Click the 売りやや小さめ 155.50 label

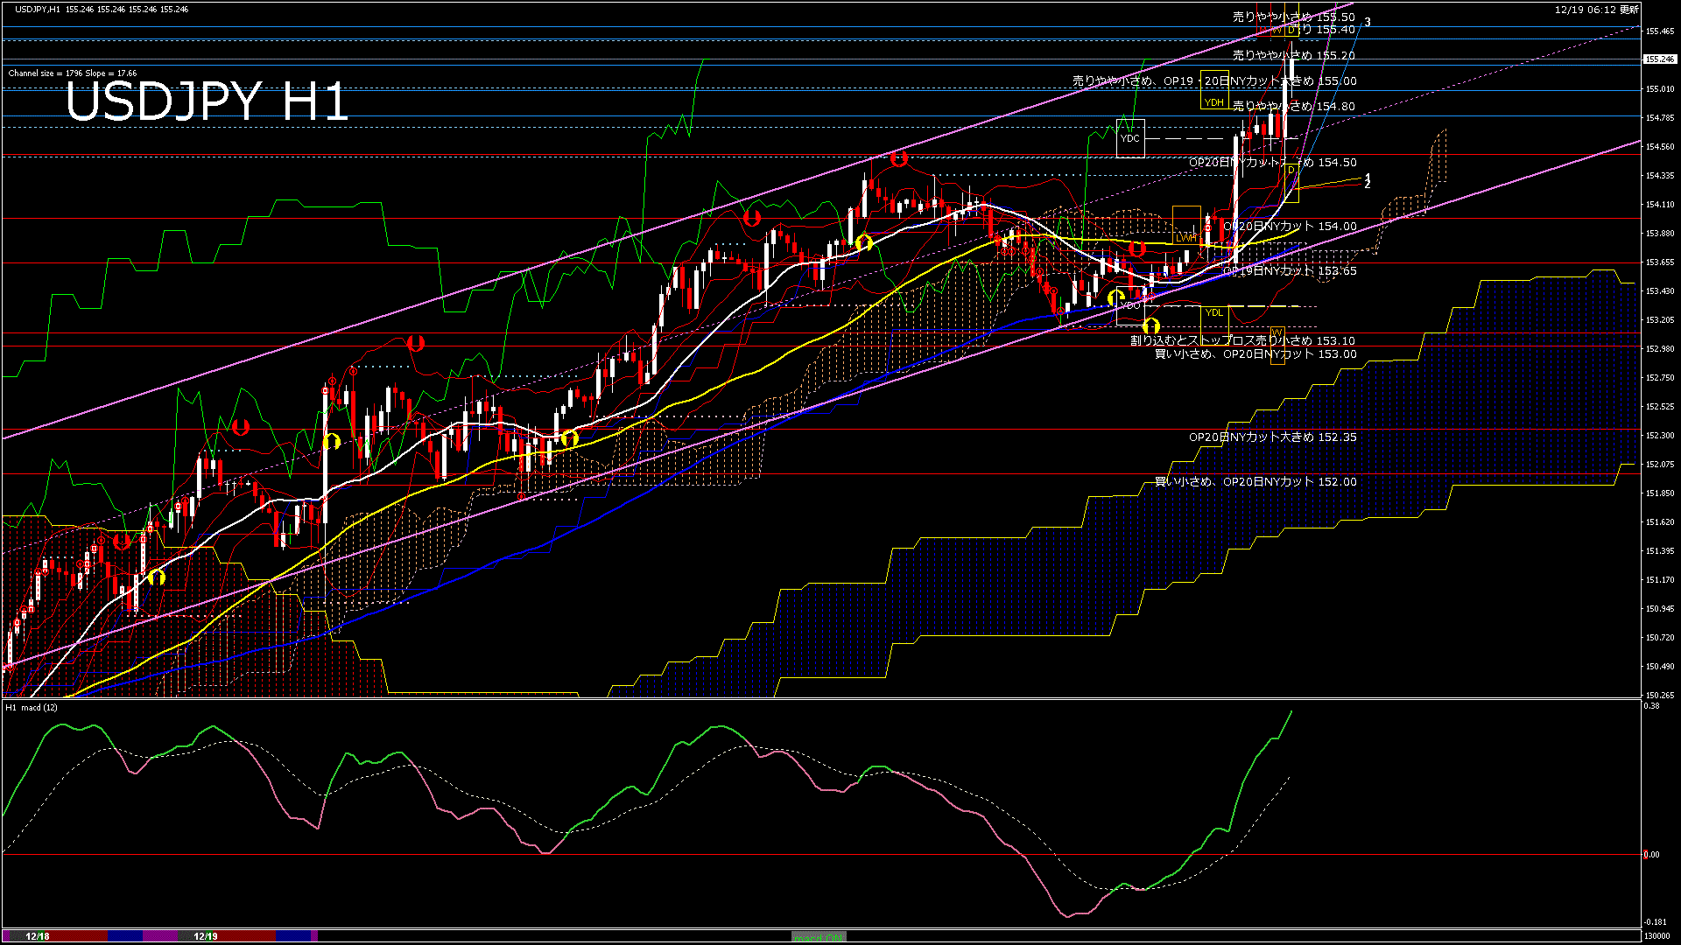point(1293,17)
